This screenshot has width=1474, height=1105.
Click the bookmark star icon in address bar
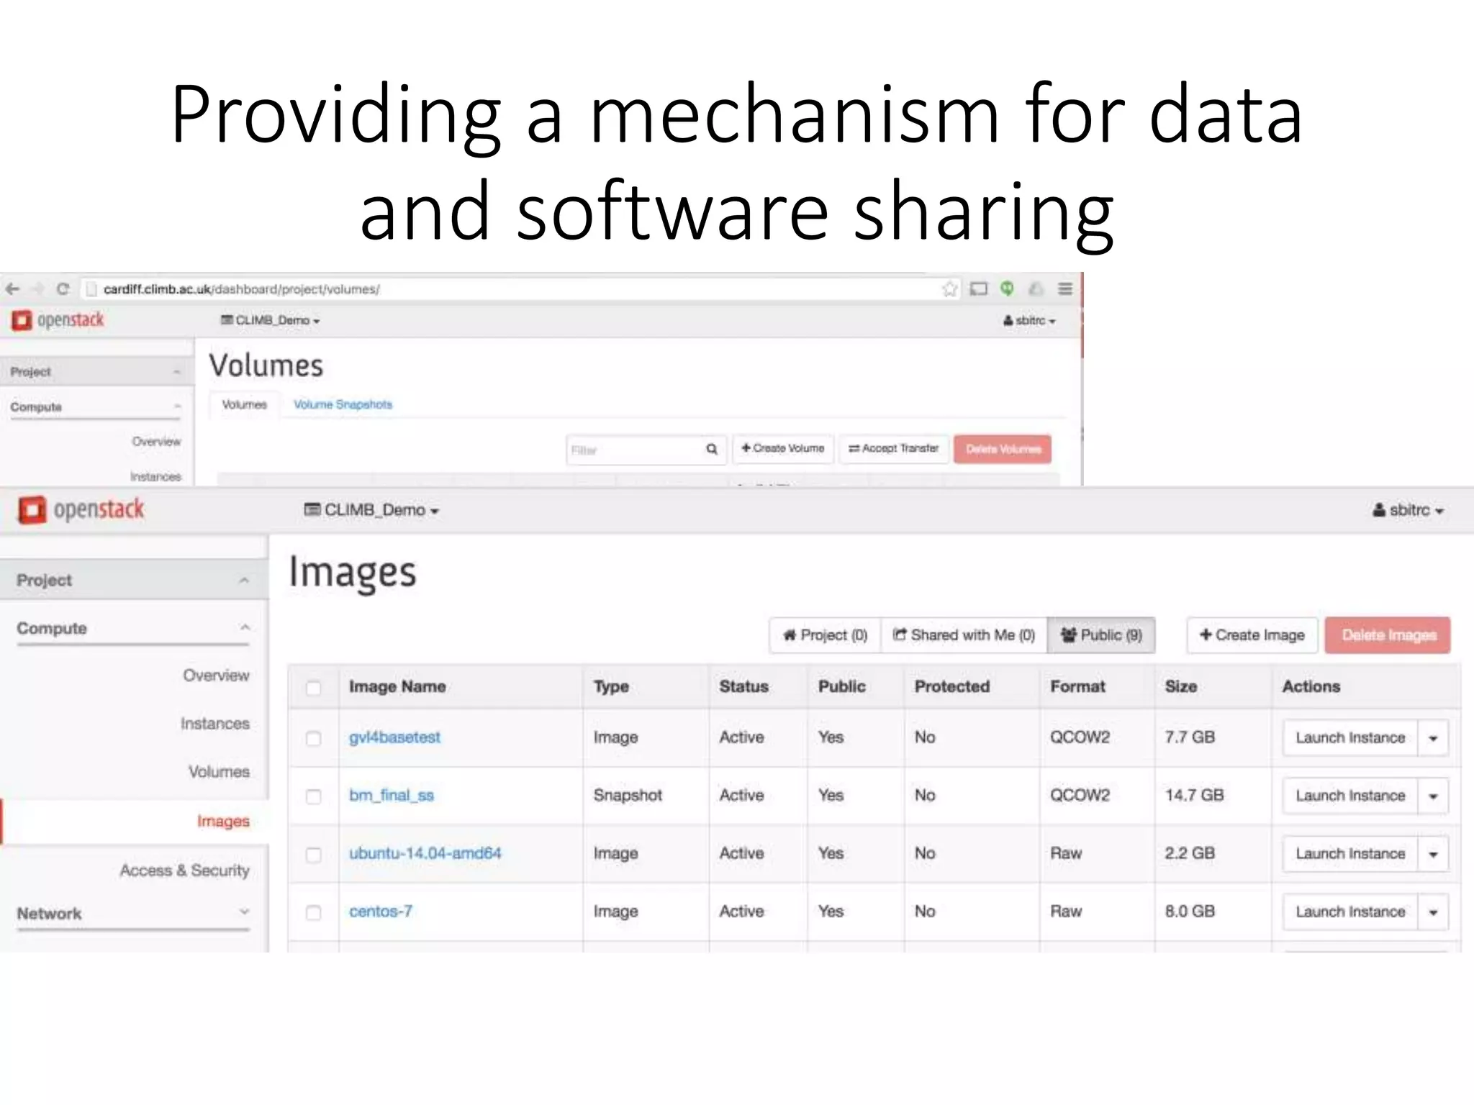pyautogui.click(x=950, y=289)
